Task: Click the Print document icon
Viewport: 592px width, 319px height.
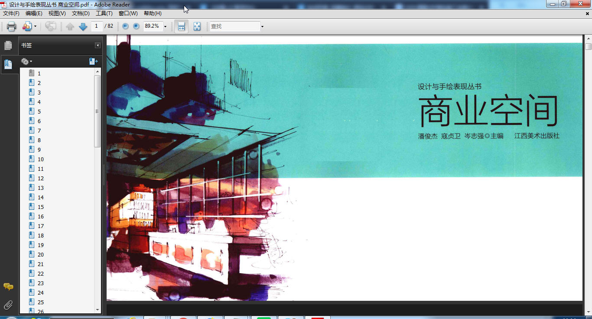Action: (x=12, y=26)
